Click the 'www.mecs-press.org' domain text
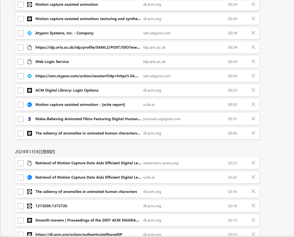Image resolution: width=294 pixels, height=237 pixels. click(x=161, y=163)
